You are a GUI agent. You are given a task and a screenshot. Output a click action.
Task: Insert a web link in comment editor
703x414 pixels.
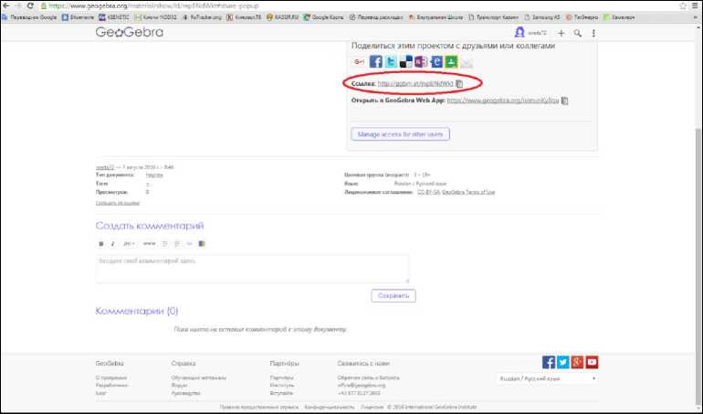150,244
